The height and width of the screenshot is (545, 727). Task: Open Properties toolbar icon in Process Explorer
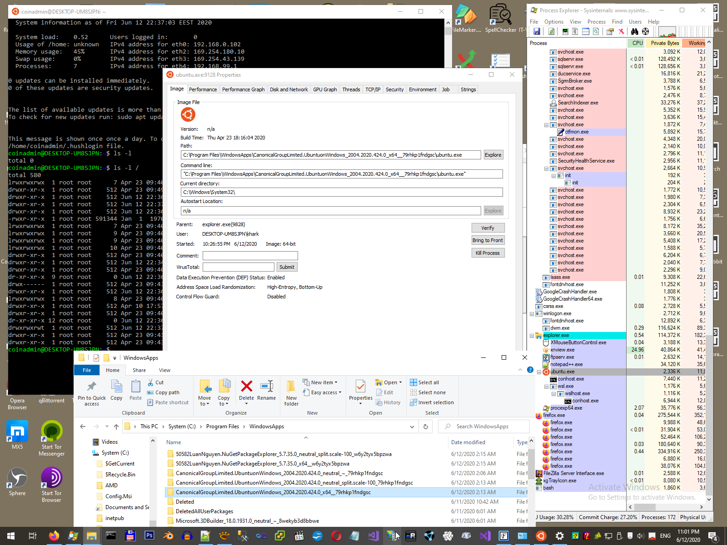(610, 31)
